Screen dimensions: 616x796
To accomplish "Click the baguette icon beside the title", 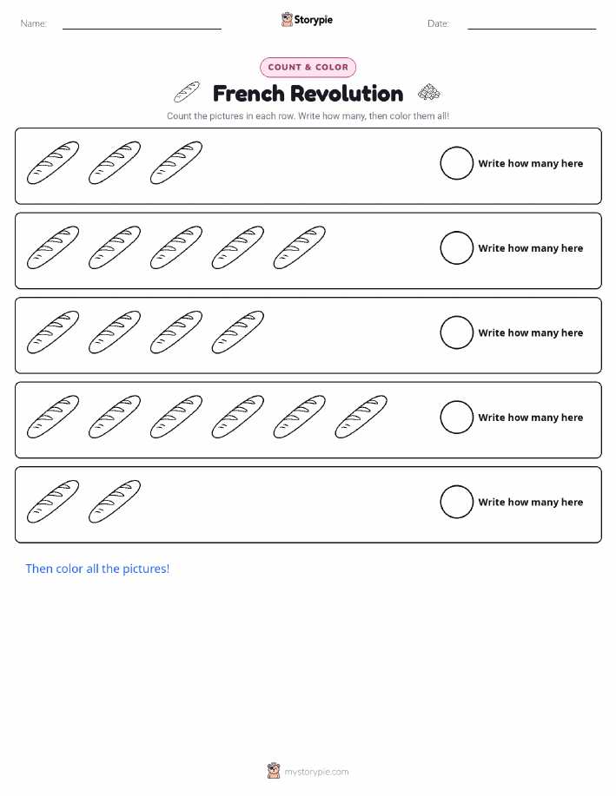I will pyautogui.click(x=187, y=92).
